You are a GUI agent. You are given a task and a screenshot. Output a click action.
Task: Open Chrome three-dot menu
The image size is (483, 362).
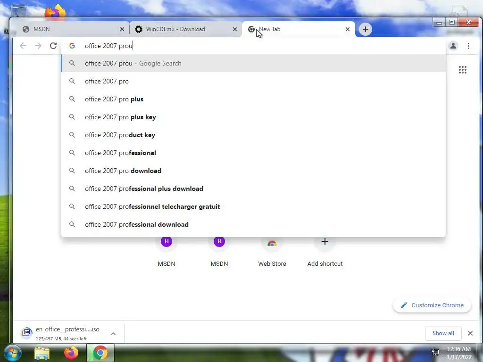(468, 46)
